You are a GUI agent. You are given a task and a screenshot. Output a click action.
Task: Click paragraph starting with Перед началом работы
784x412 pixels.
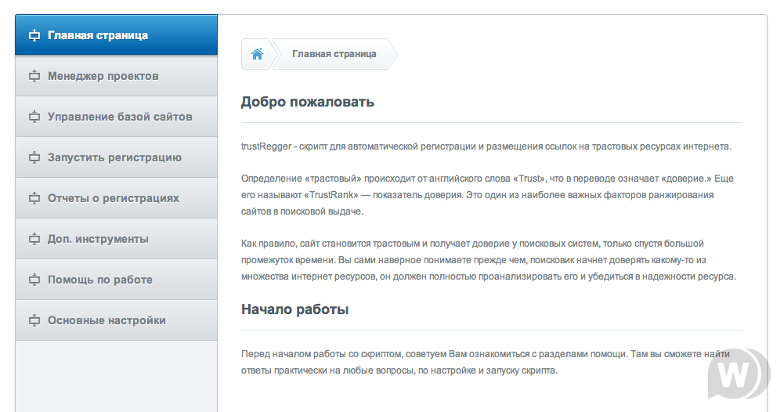pyautogui.click(x=485, y=363)
